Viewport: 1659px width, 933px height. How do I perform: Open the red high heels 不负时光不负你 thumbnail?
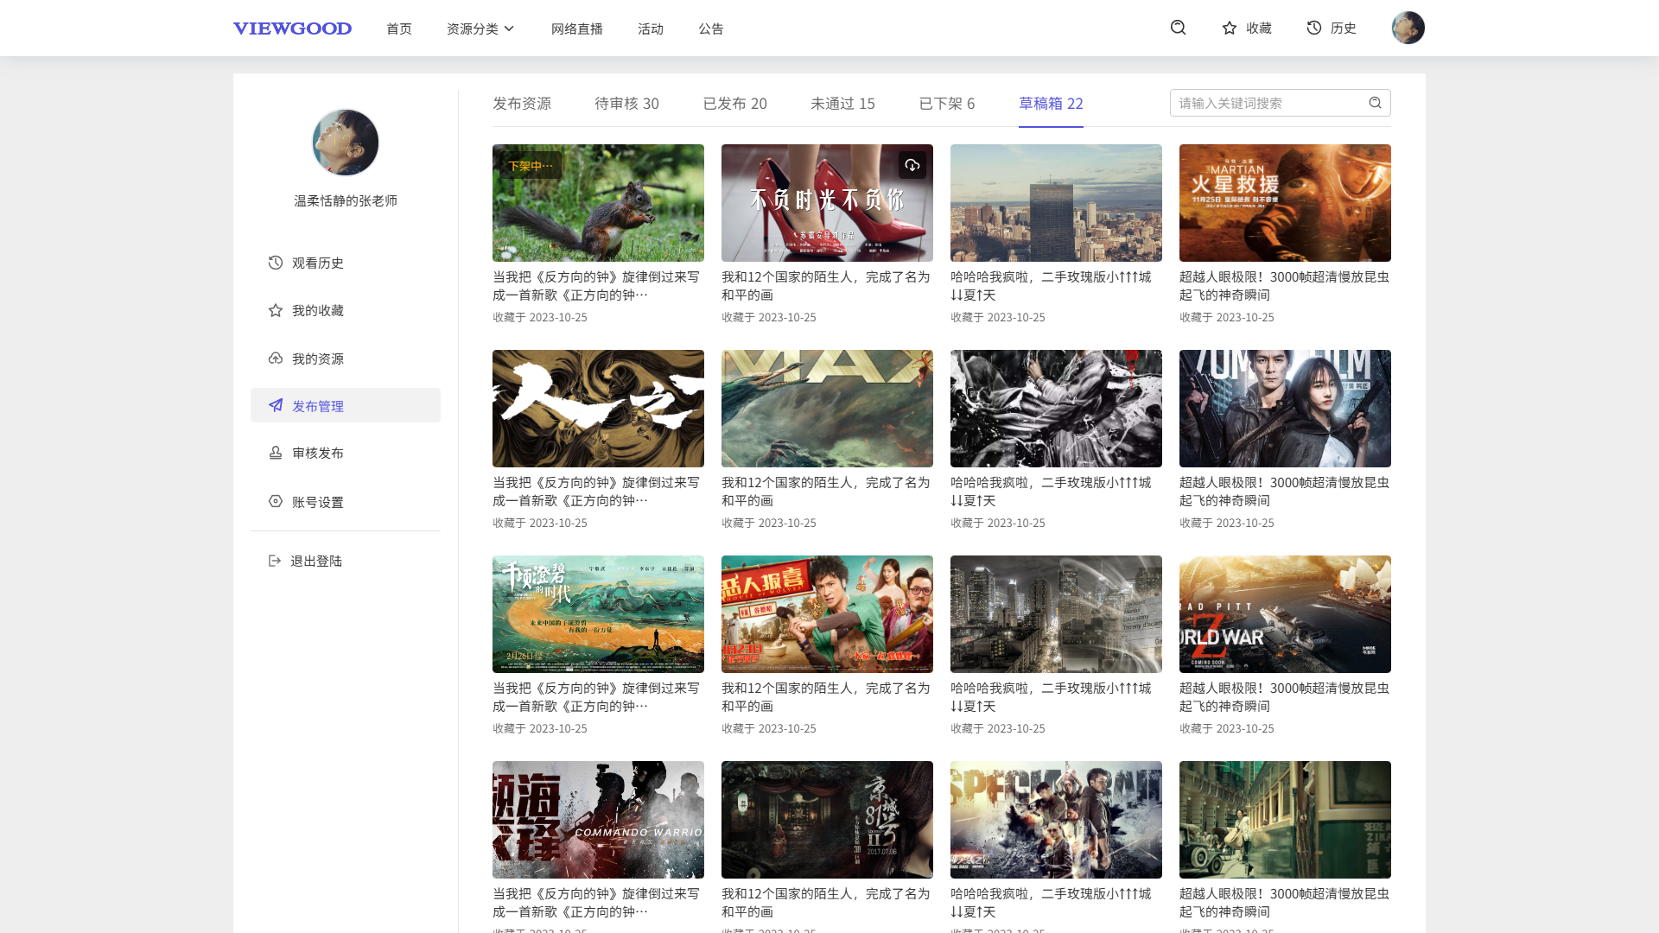pyautogui.click(x=827, y=203)
